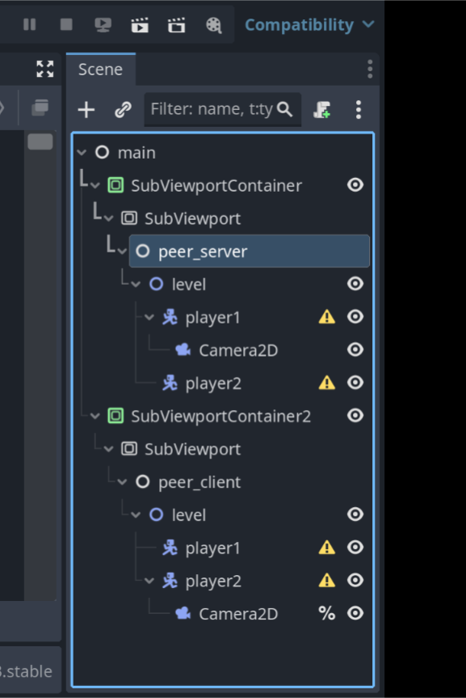Screen dimensions: 466x698
Task: Add a new child node
Action: (86, 109)
